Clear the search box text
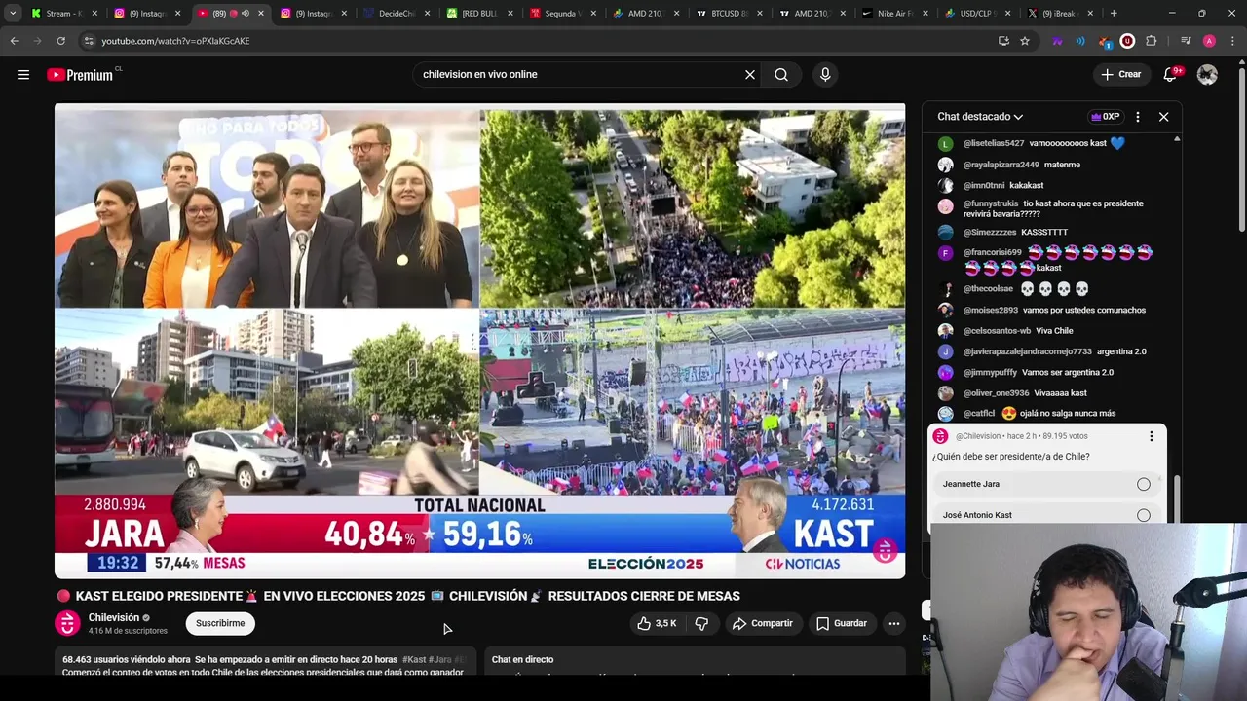The width and height of the screenshot is (1247, 701). (750, 74)
